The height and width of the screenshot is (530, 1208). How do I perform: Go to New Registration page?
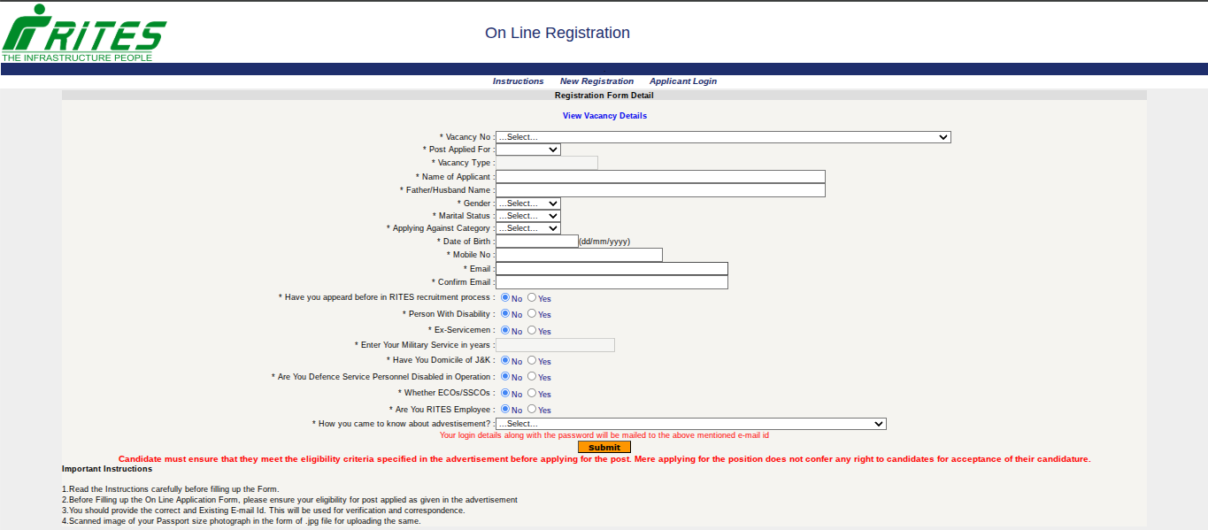(596, 81)
